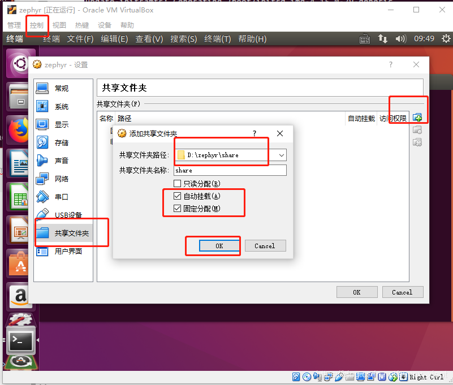Click OK in 添加共享文件夹 dialog
This screenshot has height=385, width=453.
coord(219,246)
